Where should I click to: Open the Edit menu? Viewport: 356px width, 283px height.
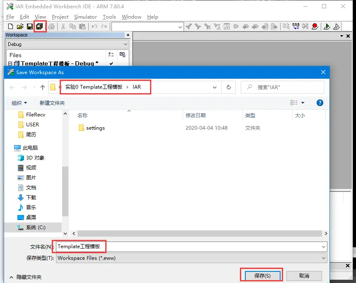(24, 17)
